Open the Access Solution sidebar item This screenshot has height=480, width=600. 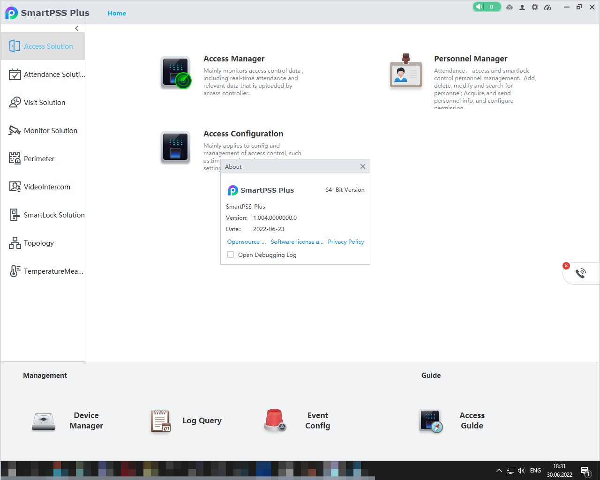coord(43,46)
